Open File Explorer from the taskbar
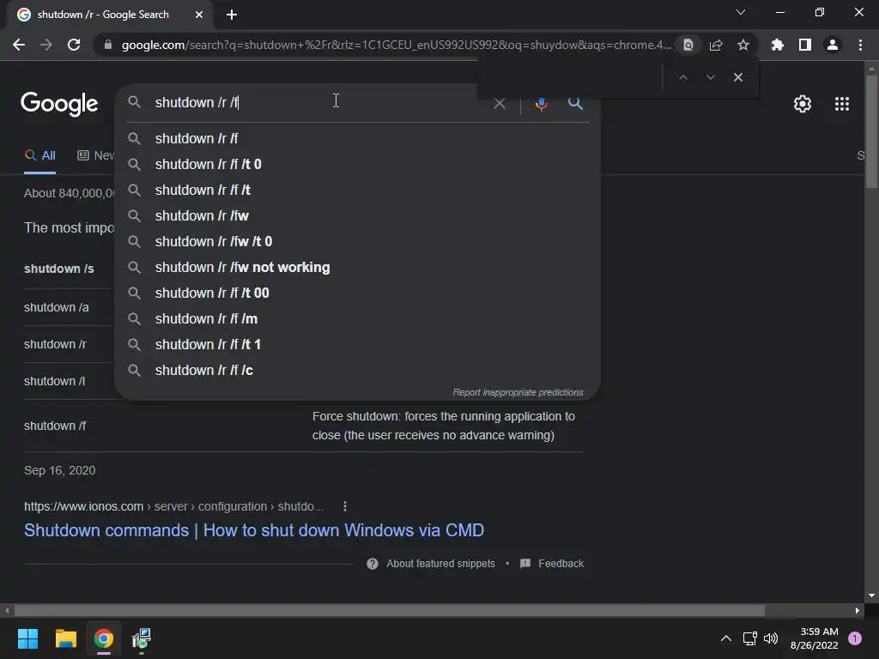 click(x=65, y=638)
